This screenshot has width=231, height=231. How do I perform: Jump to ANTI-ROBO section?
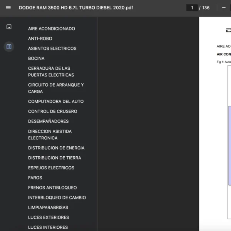click(40, 38)
